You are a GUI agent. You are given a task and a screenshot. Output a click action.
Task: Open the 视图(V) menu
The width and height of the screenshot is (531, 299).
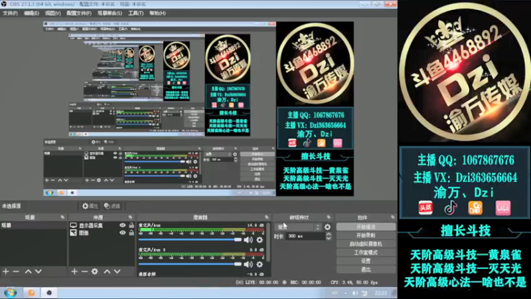(53, 13)
